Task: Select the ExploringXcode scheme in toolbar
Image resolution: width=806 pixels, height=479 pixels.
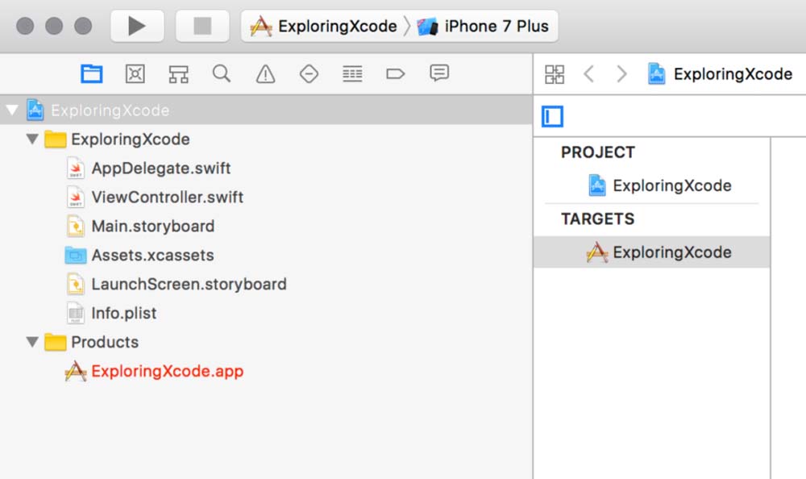Action: pos(325,26)
